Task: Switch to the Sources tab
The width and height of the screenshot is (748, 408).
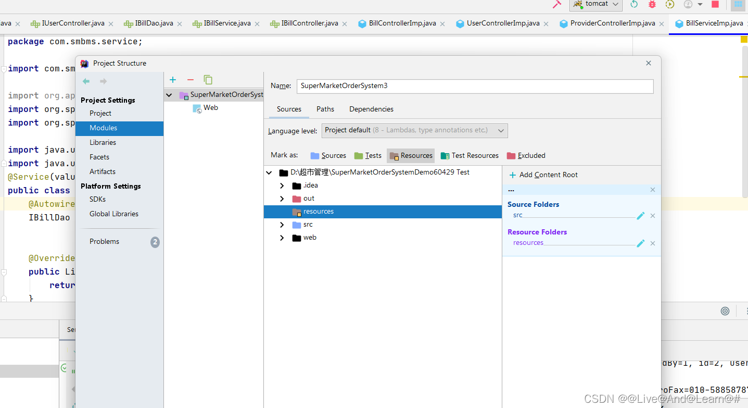Action: (289, 109)
